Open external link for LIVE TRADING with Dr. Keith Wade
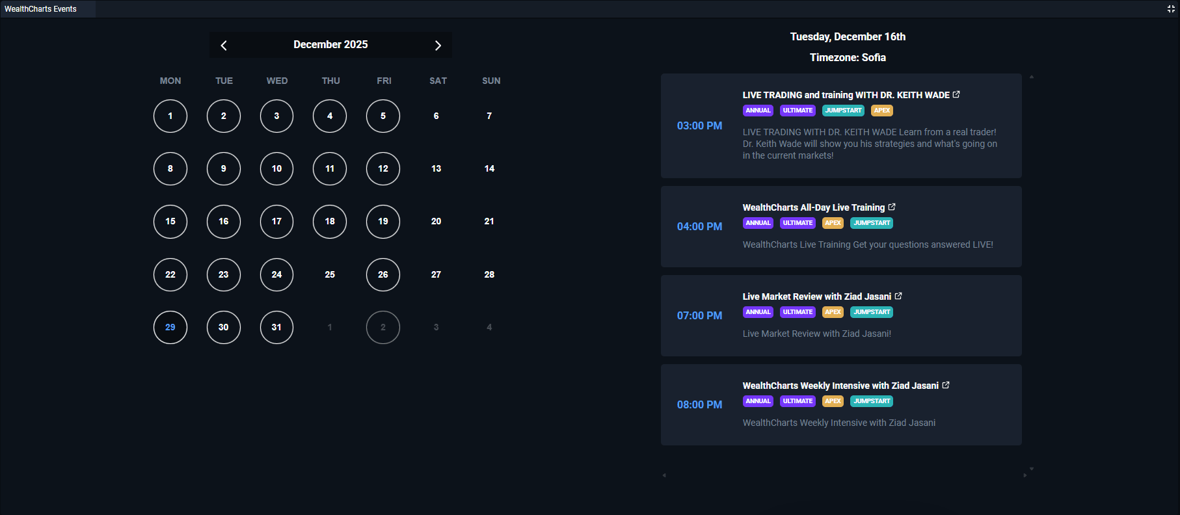This screenshot has height=515, width=1180. (x=956, y=94)
